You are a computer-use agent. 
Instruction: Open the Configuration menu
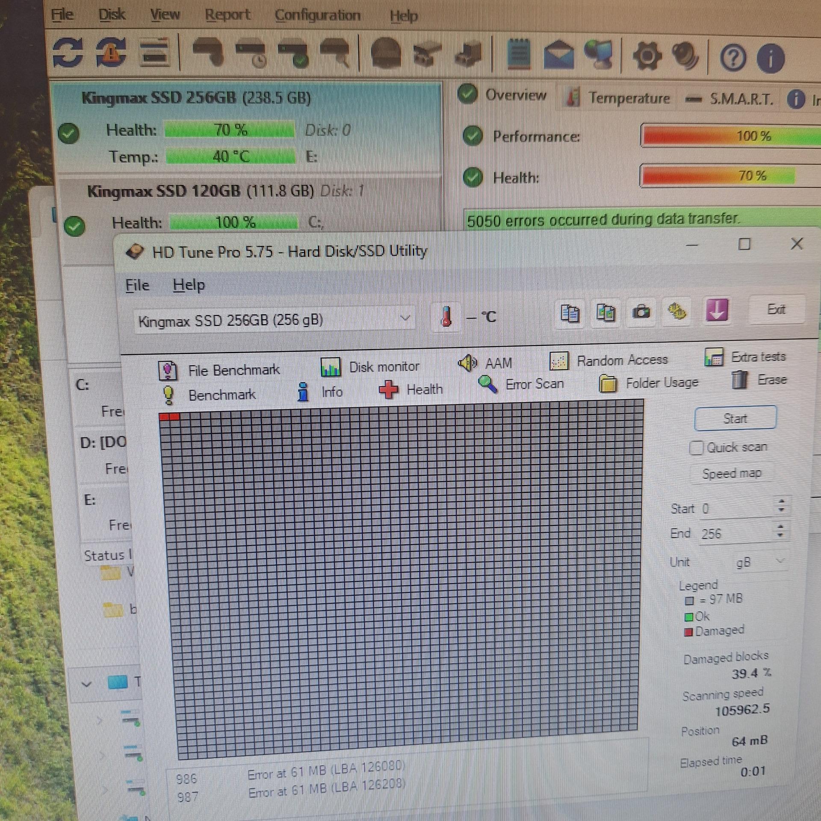tap(318, 16)
